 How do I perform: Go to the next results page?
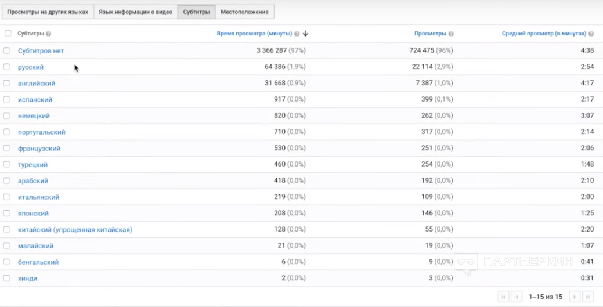(x=575, y=297)
